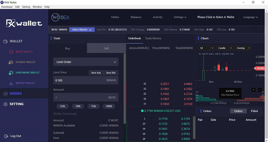Click the Amount WLRC input field
268x142 pixels.
pyautogui.click(x=86, y=97)
